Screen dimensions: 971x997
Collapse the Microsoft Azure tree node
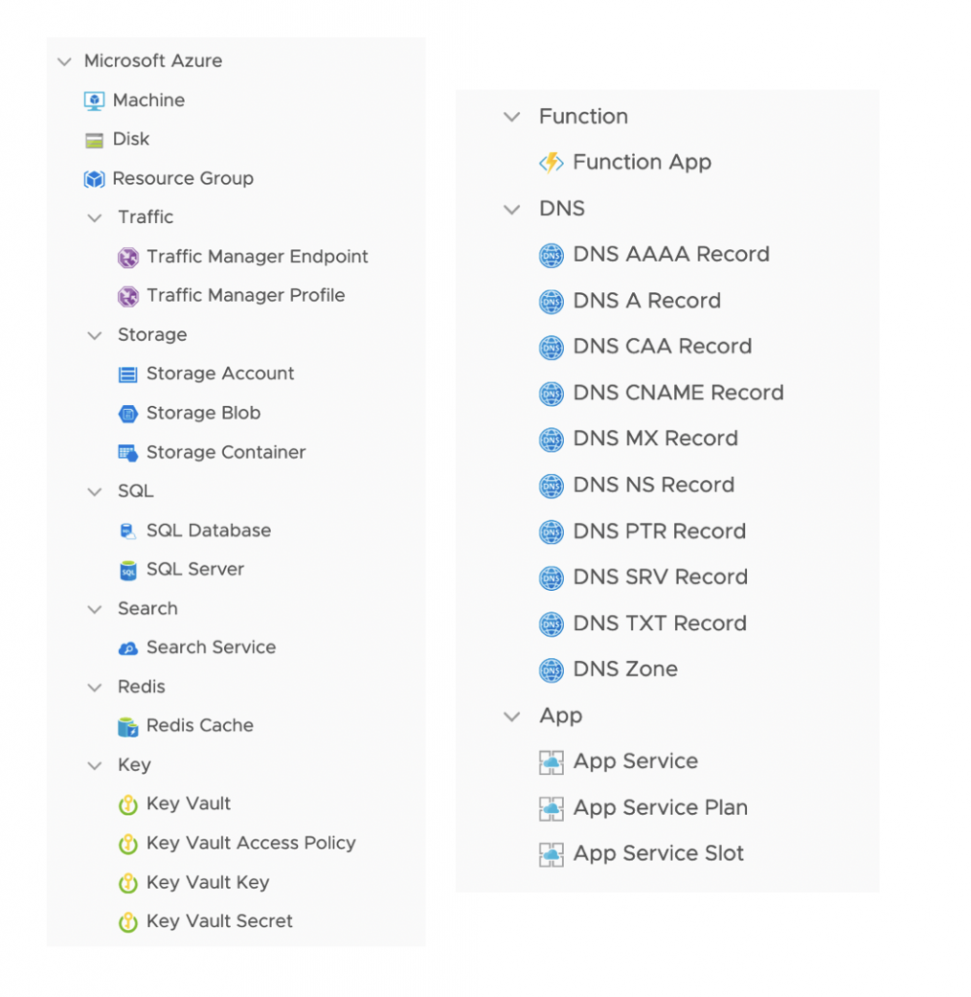click(x=64, y=60)
